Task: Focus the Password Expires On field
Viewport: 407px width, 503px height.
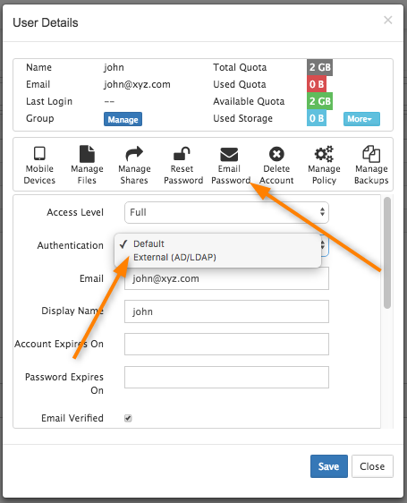Action: click(x=226, y=378)
